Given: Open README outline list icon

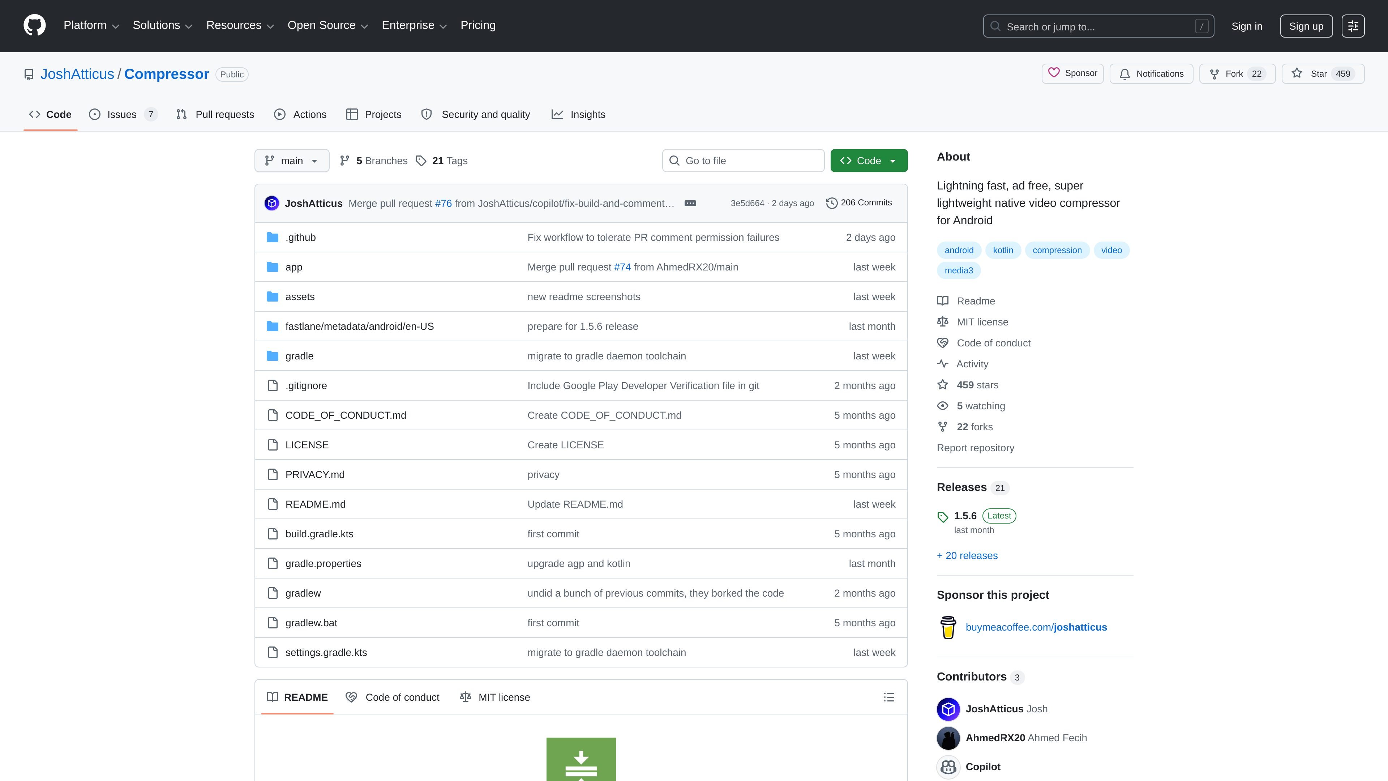Looking at the screenshot, I should [889, 697].
